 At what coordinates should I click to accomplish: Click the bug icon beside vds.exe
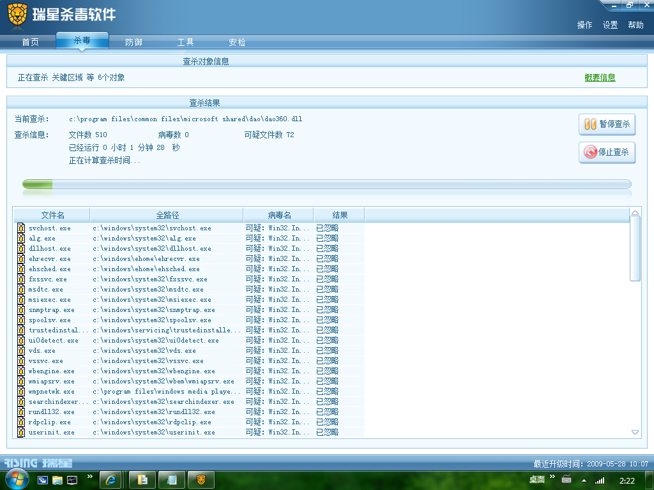[x=21, y=350]
